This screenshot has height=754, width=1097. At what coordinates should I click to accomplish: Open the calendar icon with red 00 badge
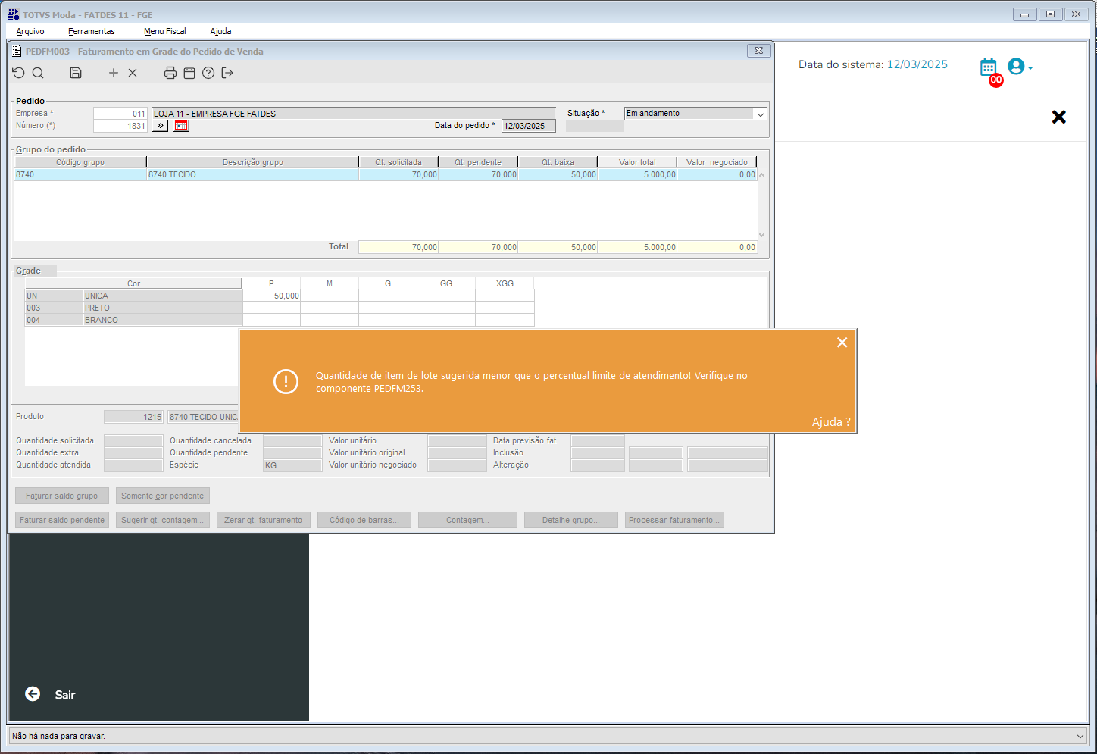(x=989, y=69)
